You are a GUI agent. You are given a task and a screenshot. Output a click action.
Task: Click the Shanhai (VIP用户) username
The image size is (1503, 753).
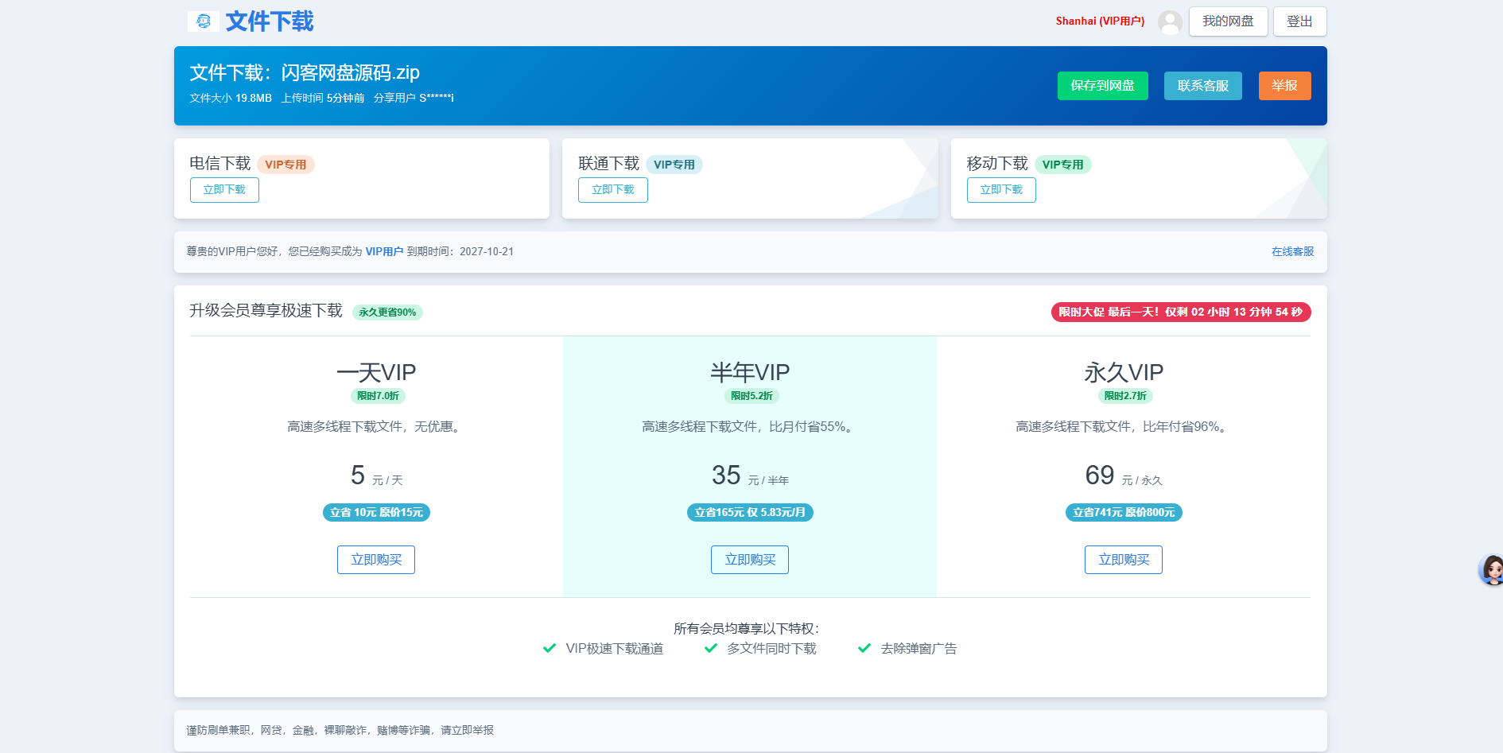(1100, 21)
